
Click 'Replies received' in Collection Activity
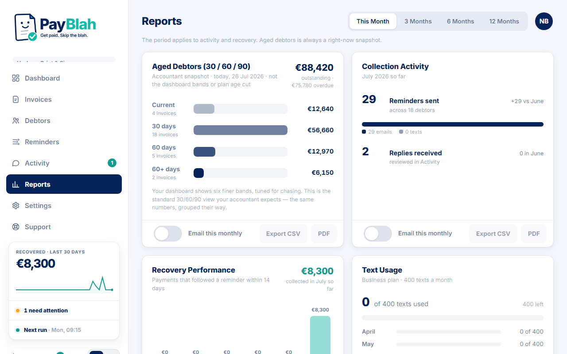pyautogui.click(x=416, y=153)
